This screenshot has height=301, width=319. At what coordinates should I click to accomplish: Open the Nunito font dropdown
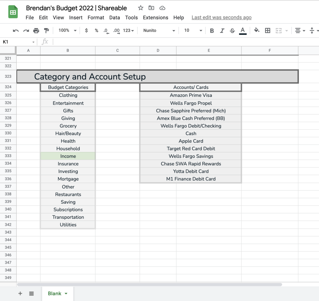(x=159, y=30)
